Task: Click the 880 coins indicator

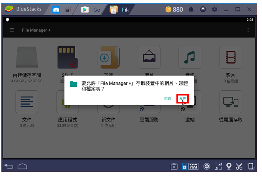Action: pyautogui.click(x=174, y=10)
